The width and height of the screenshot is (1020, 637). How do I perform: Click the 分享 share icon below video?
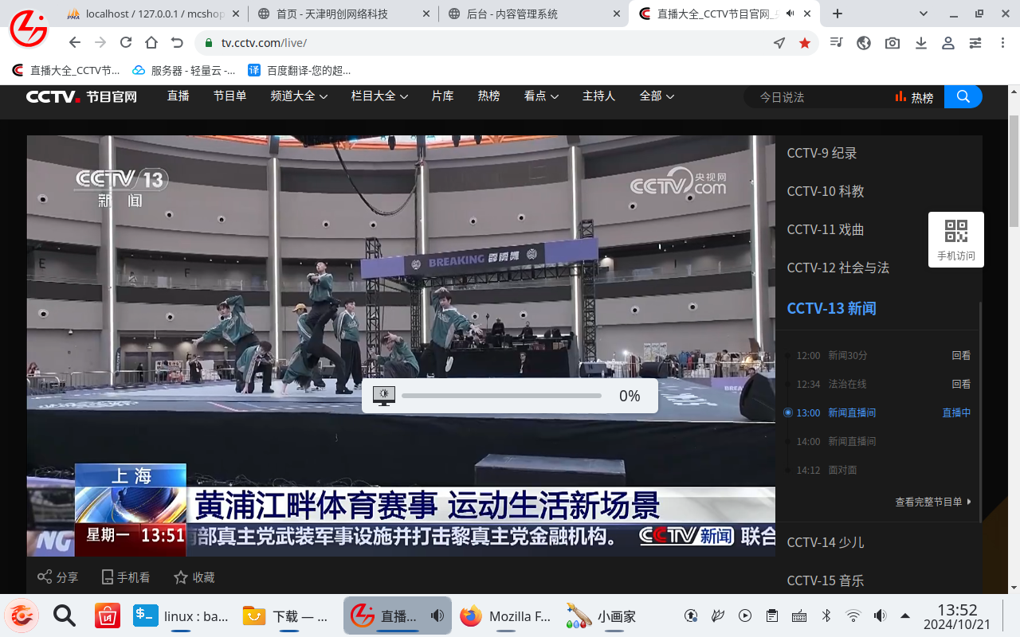(x=45, y=577)
